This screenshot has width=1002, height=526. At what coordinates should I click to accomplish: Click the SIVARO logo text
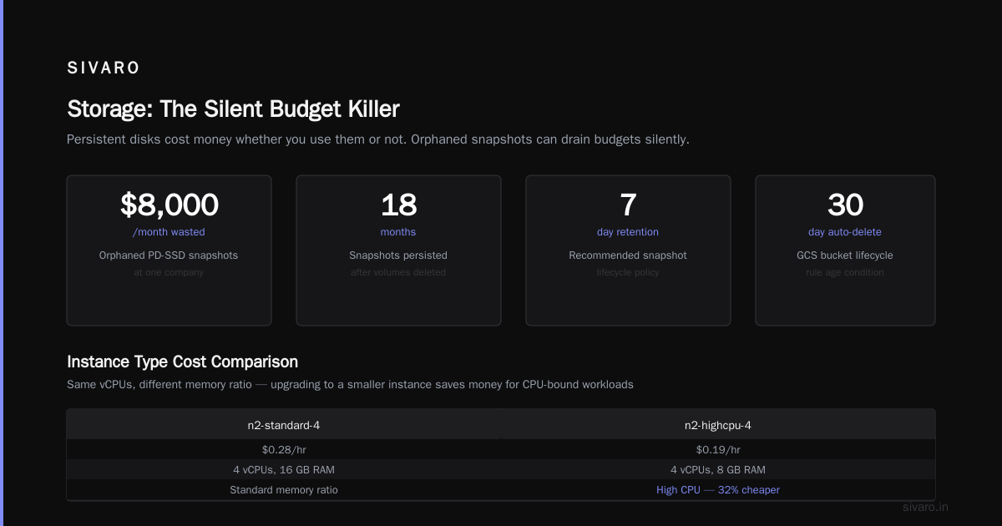(x=104, y=68)
